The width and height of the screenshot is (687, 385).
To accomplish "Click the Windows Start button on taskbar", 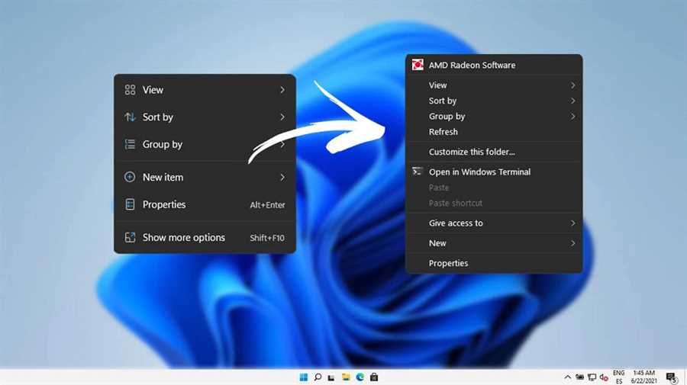I will click(x=305, y=377).
